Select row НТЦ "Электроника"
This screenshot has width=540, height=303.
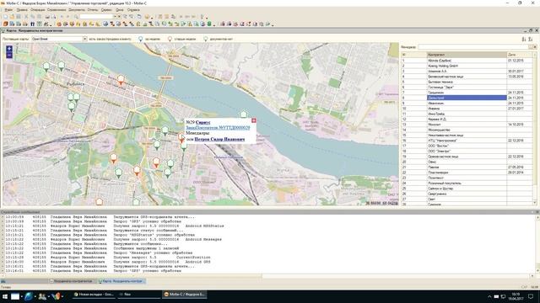click(467, 141)
